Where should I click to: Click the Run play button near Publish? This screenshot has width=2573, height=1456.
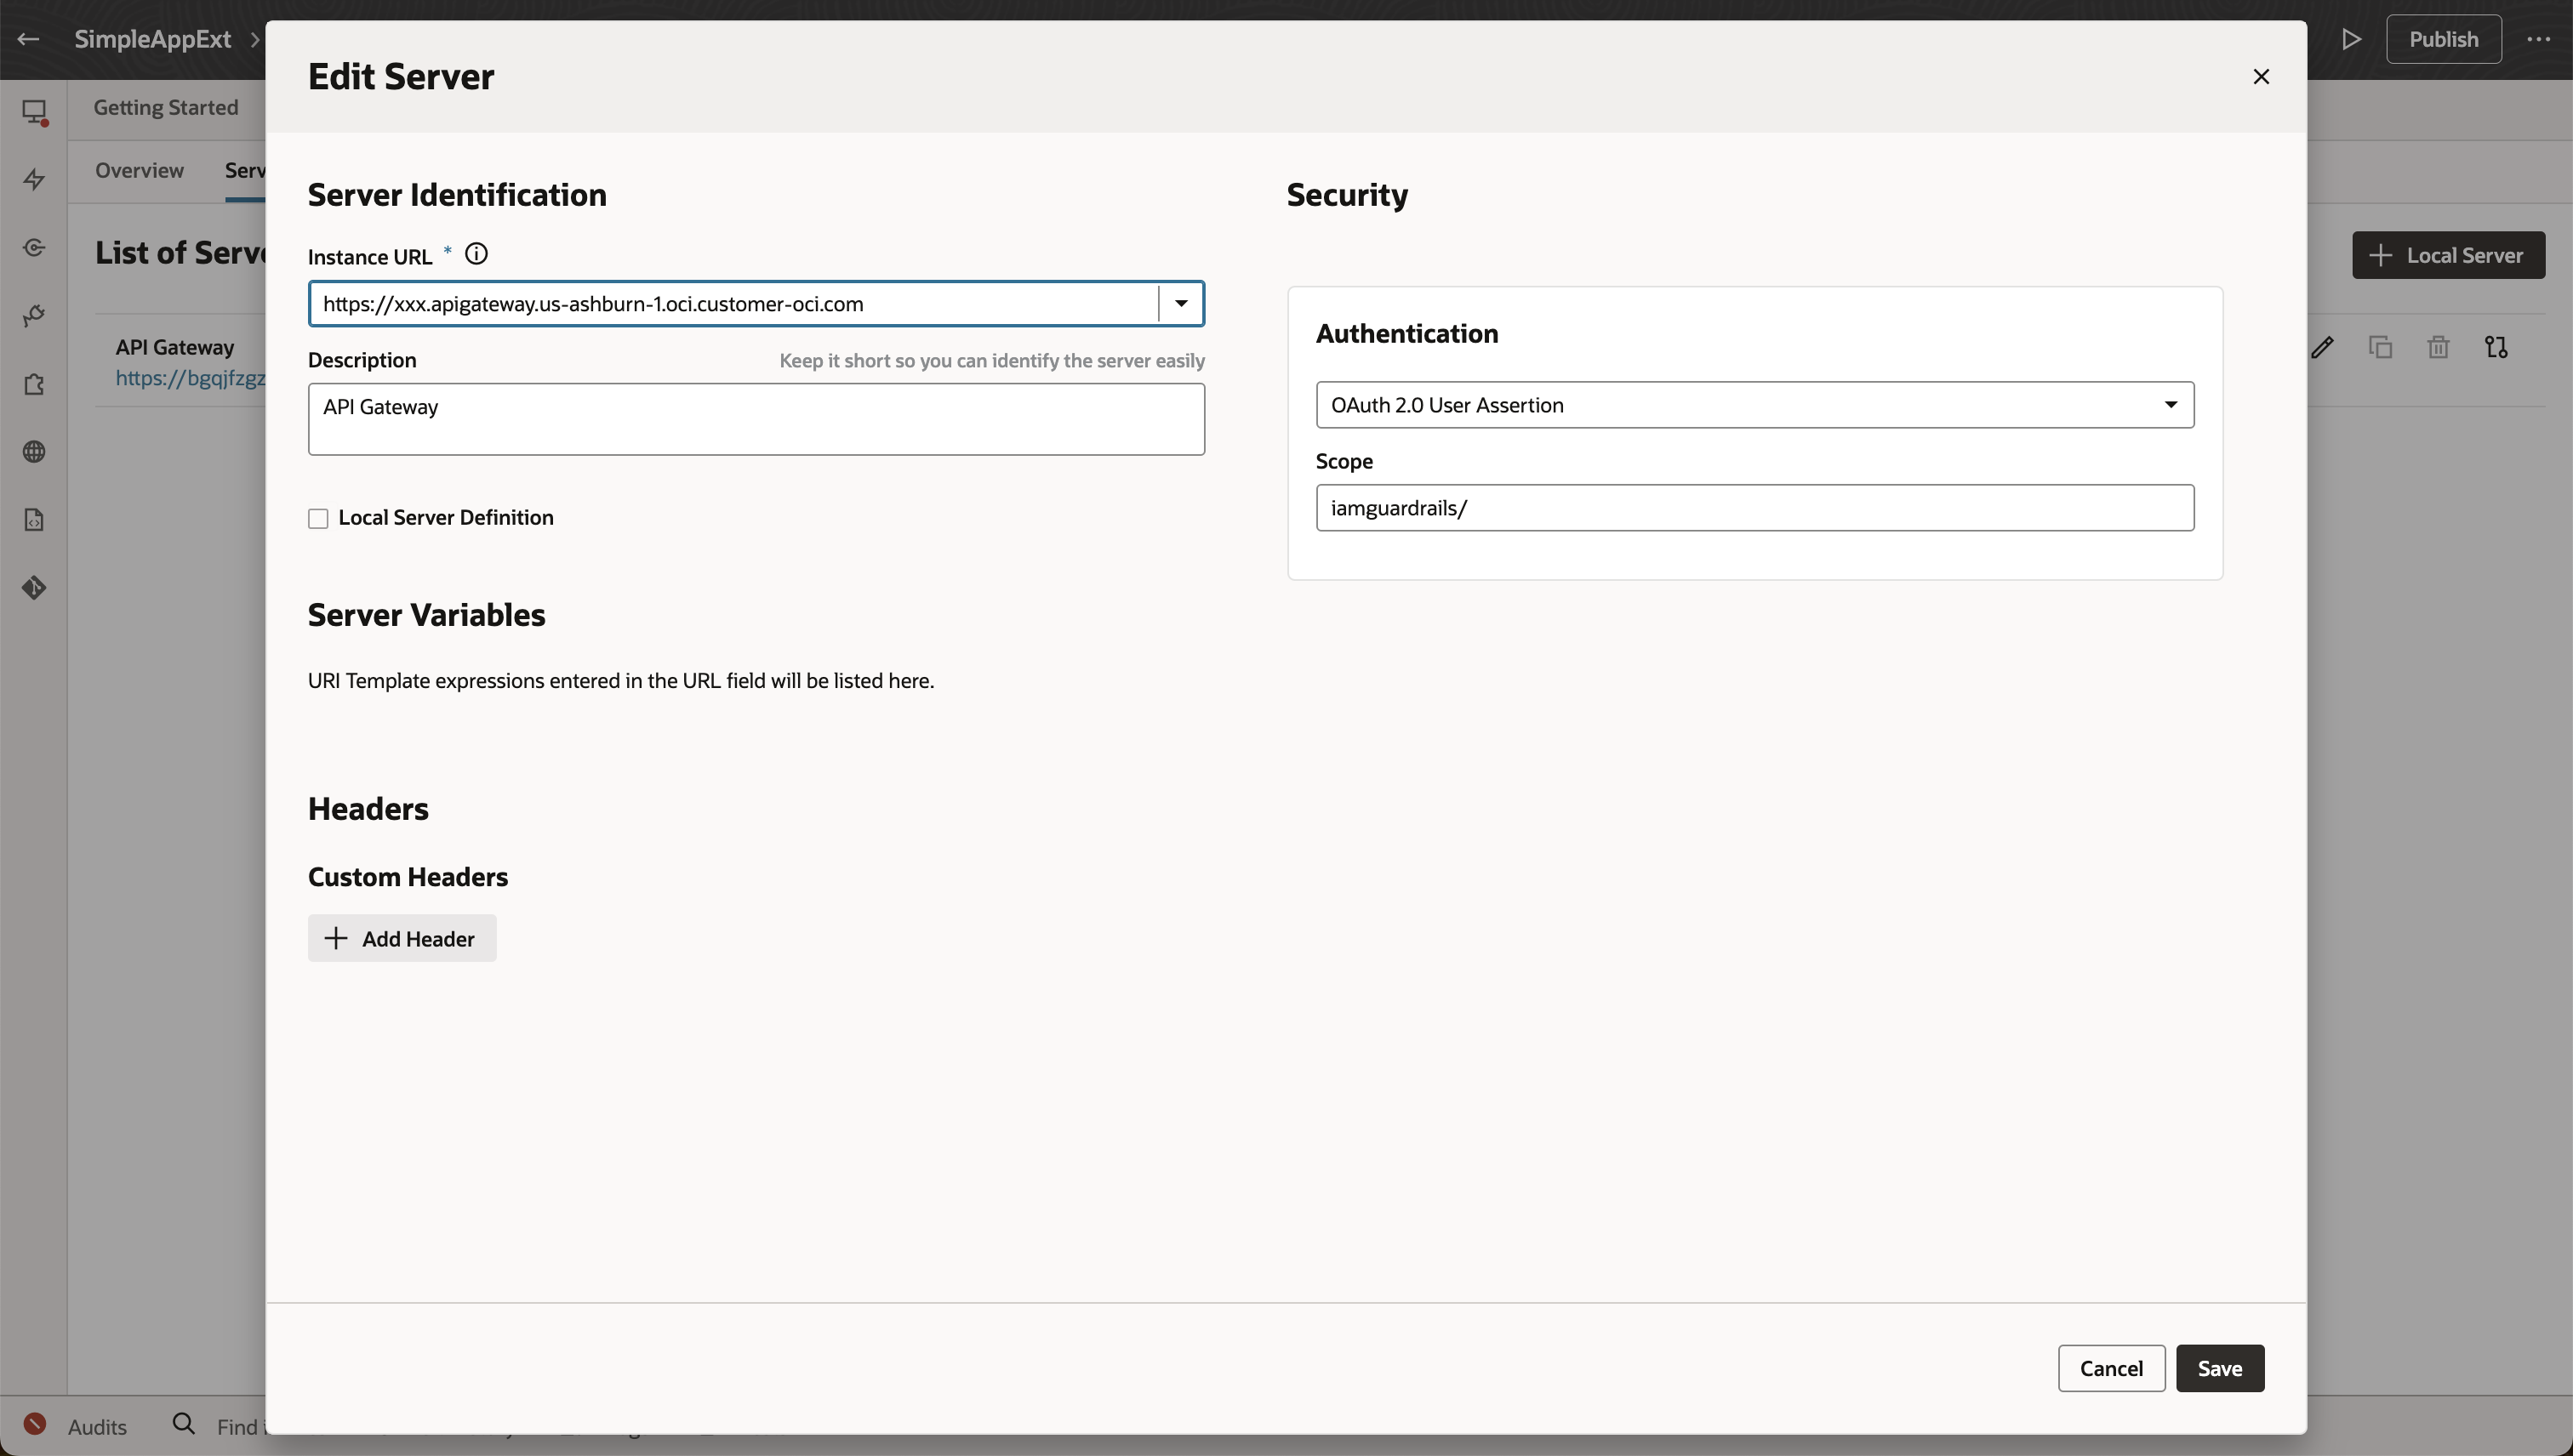click(2351, 39)
